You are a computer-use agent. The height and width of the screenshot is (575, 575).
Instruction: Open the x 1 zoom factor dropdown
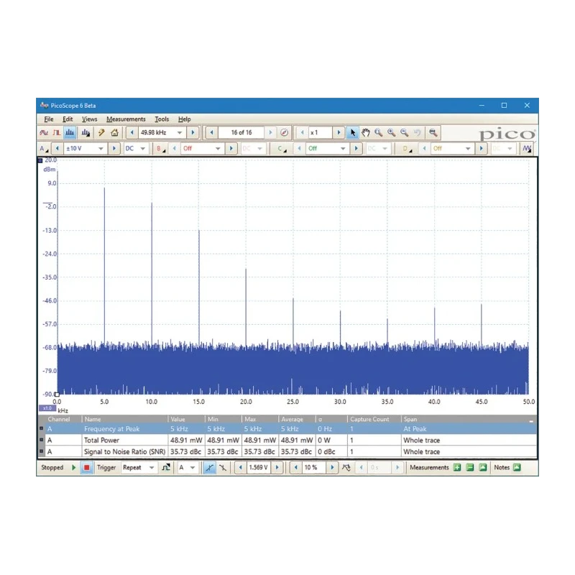(321, 133)
